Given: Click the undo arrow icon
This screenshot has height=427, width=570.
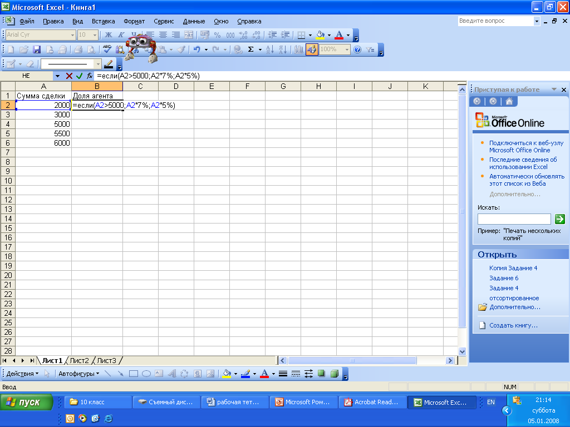Looking at the screenshot, I should click(x=196, y=49).
